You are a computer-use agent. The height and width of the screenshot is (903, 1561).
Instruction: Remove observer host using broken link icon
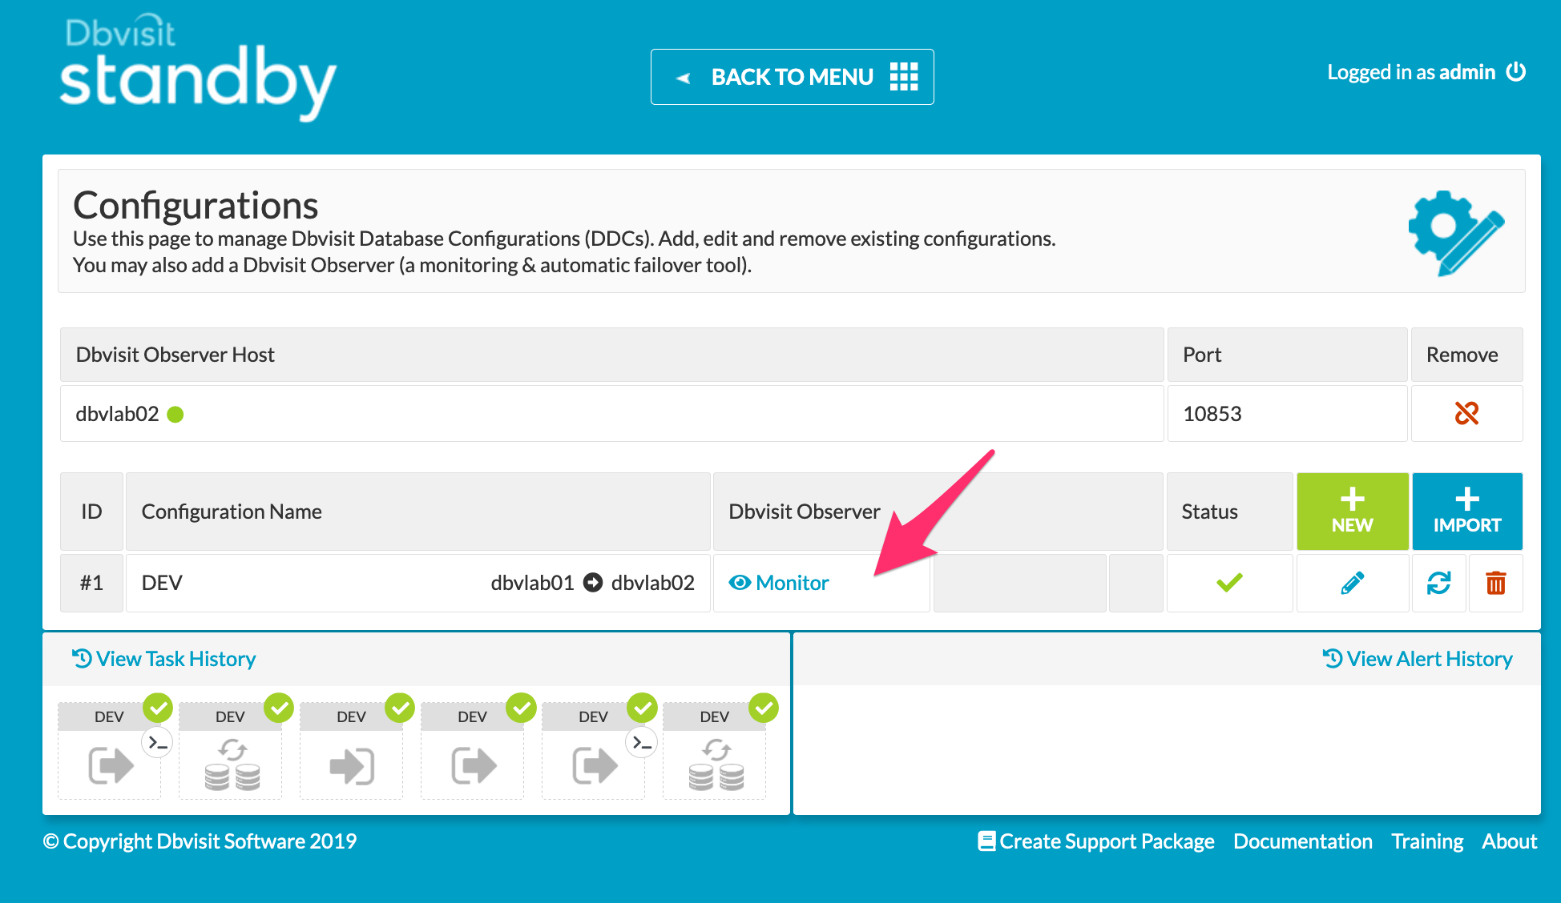(1466, 413)
